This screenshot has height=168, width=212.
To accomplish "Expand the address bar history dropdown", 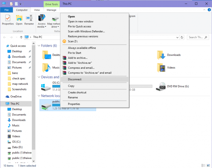I will click(x=177, y=38).
